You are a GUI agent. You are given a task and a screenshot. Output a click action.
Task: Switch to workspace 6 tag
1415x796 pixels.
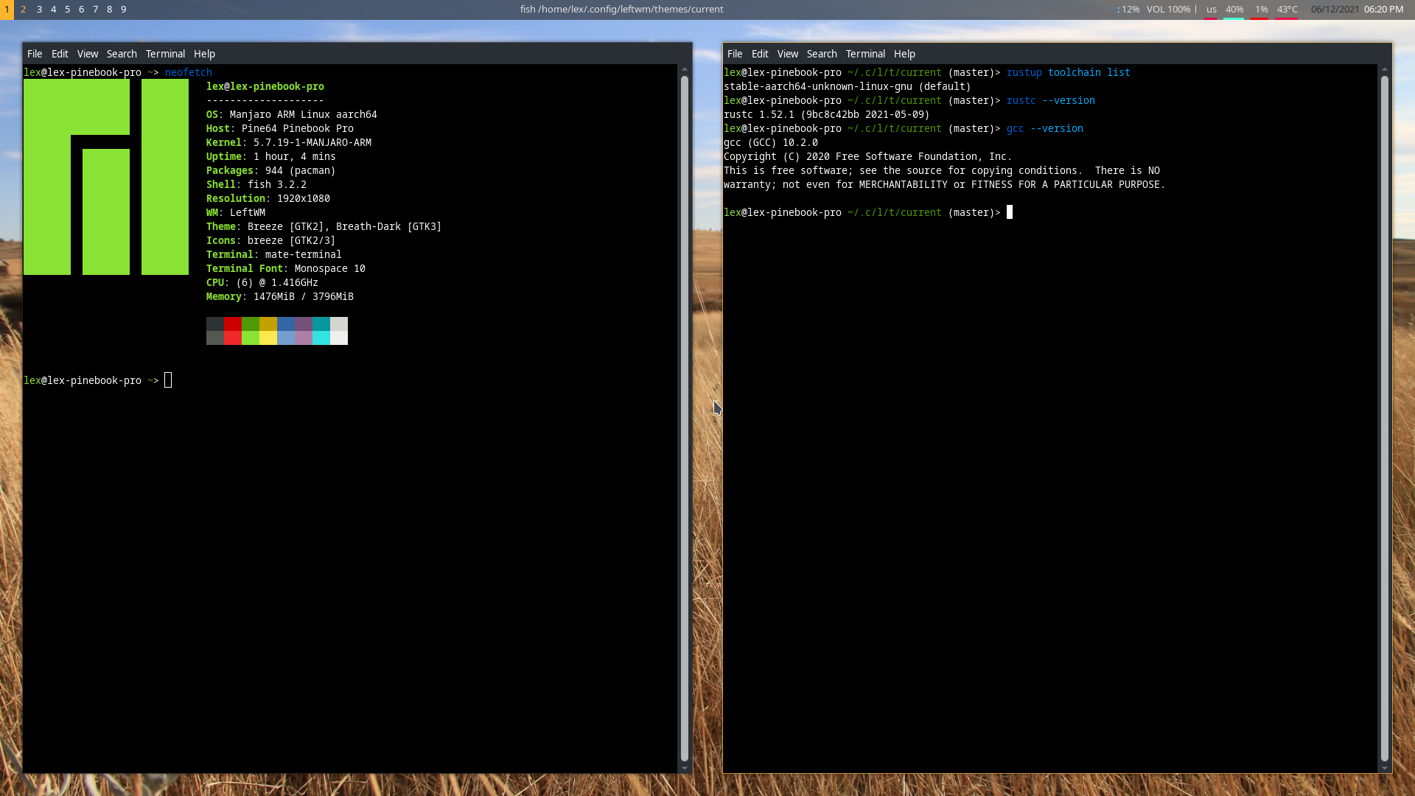[x=81, y=10]
